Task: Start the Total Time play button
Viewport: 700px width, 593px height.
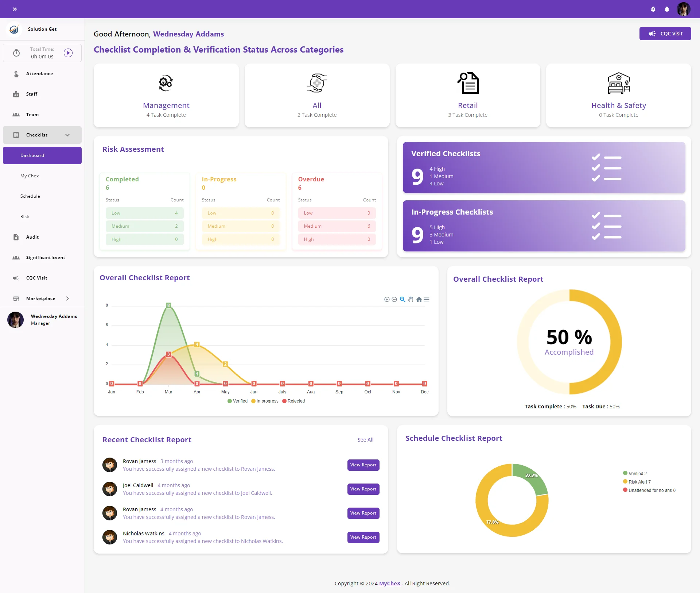Action: [x=68, y=53]
